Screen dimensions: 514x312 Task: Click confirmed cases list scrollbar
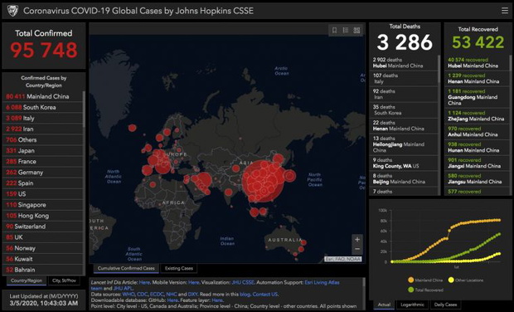84,110
